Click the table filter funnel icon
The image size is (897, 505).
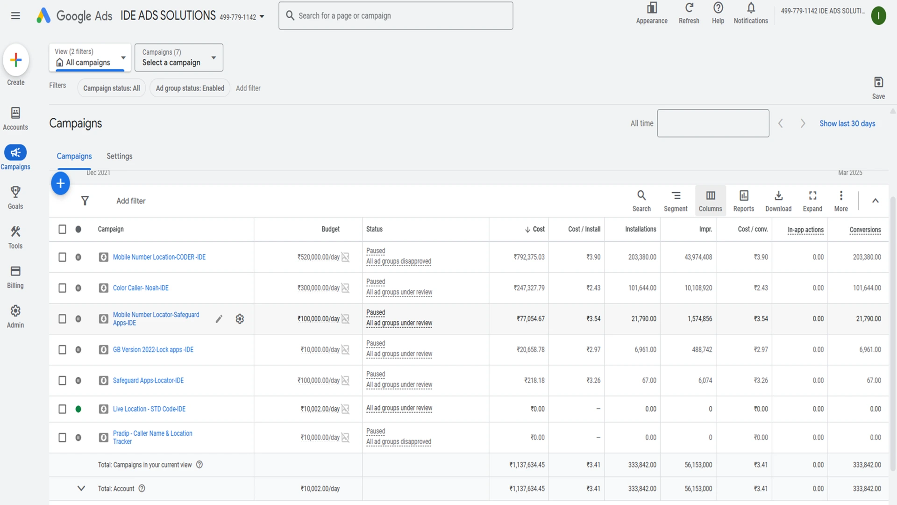pyautogui.click(x=85, y=201)
